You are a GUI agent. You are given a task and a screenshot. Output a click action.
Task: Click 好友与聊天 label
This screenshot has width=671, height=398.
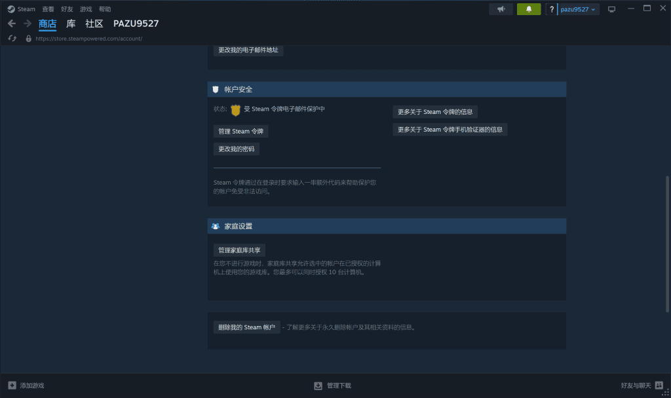click(636, 386)
